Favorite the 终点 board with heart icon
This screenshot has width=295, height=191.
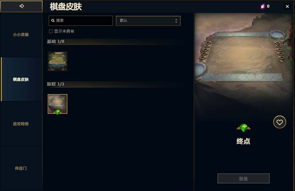280,122
